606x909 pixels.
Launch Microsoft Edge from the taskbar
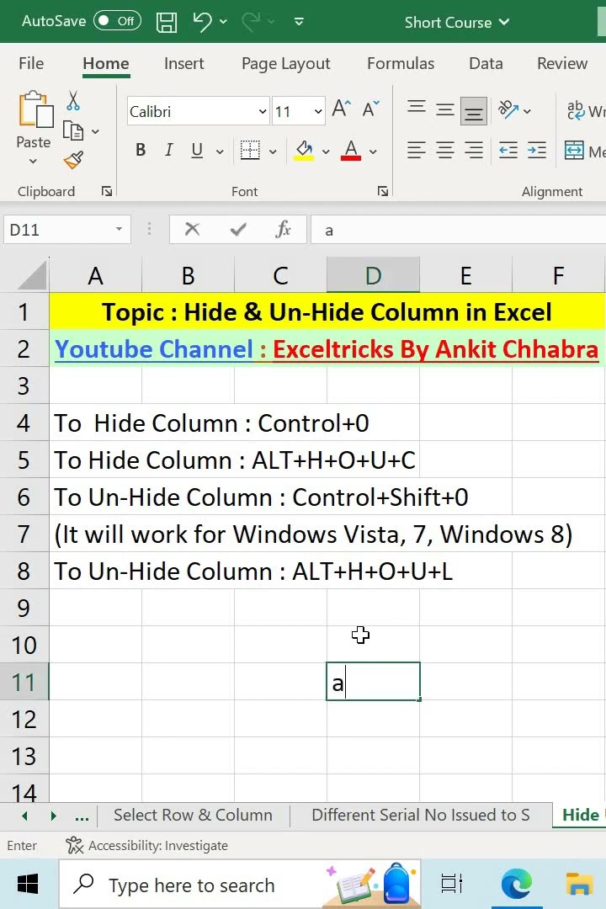tap(516, 884)
